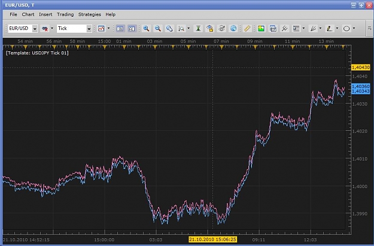Open the File menu

[13, 14]
